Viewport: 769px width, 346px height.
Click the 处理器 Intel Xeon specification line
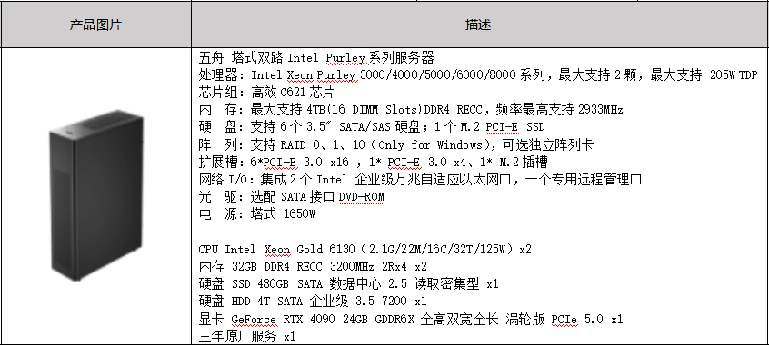478,75
